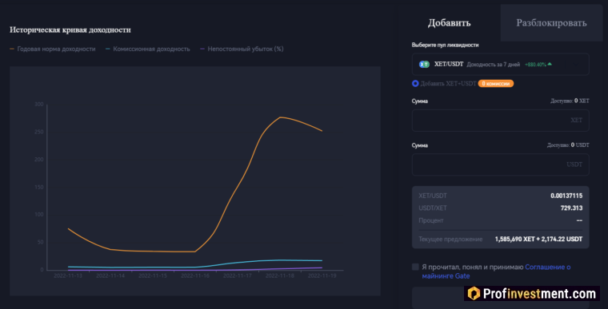608x309 pixels.
Task: Toggle the Непостоянный убыток (%) legend series
Action: [x=246, y=49]
